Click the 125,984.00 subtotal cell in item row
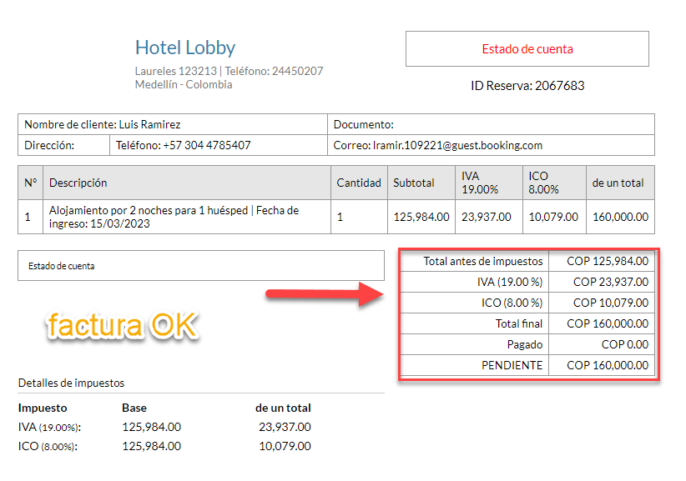This screenshot has width=686, height=481. pyautogui.click(x=421, y=217)
